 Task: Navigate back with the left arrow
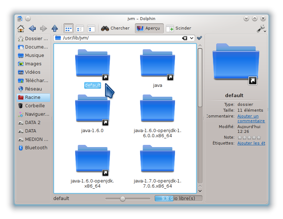[x=32, y=28]
